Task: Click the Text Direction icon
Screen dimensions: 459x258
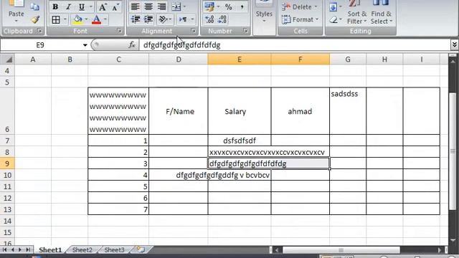Action: (x=184, y=19)
